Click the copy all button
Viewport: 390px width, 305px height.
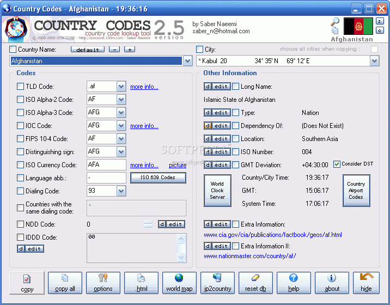point(65,283)
